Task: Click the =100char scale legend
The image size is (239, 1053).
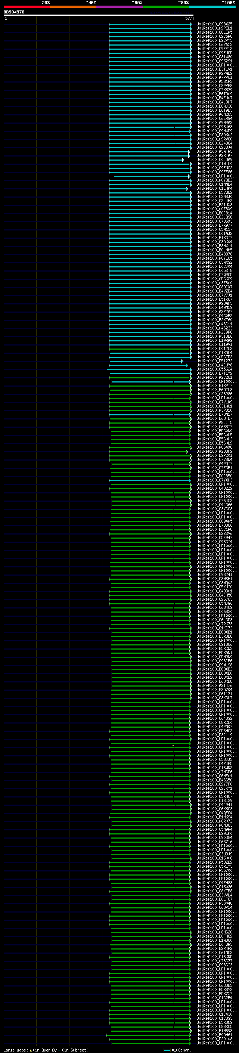Action: 178,1050
